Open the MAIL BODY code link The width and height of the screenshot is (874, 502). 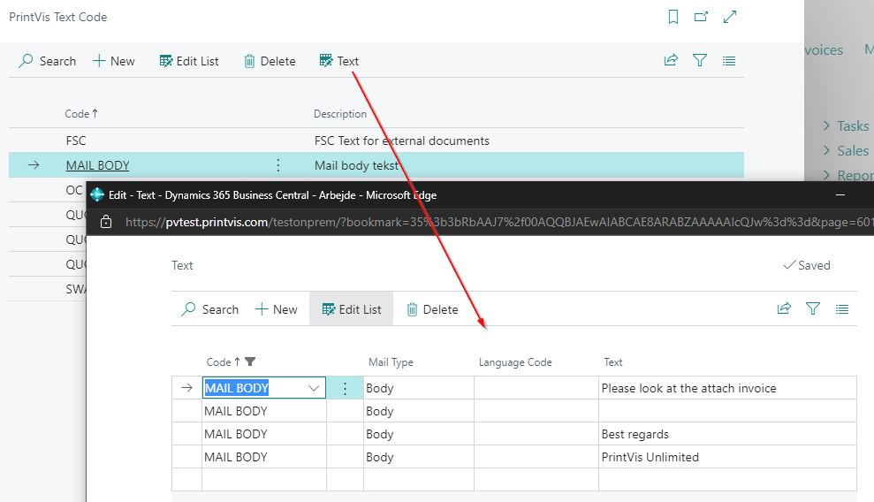[97, 165]
